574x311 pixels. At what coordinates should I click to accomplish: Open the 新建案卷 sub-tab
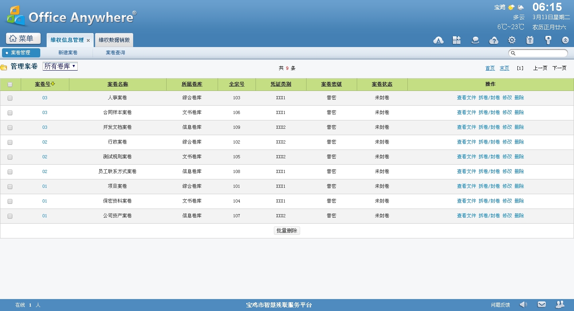(x=68, y=53)
